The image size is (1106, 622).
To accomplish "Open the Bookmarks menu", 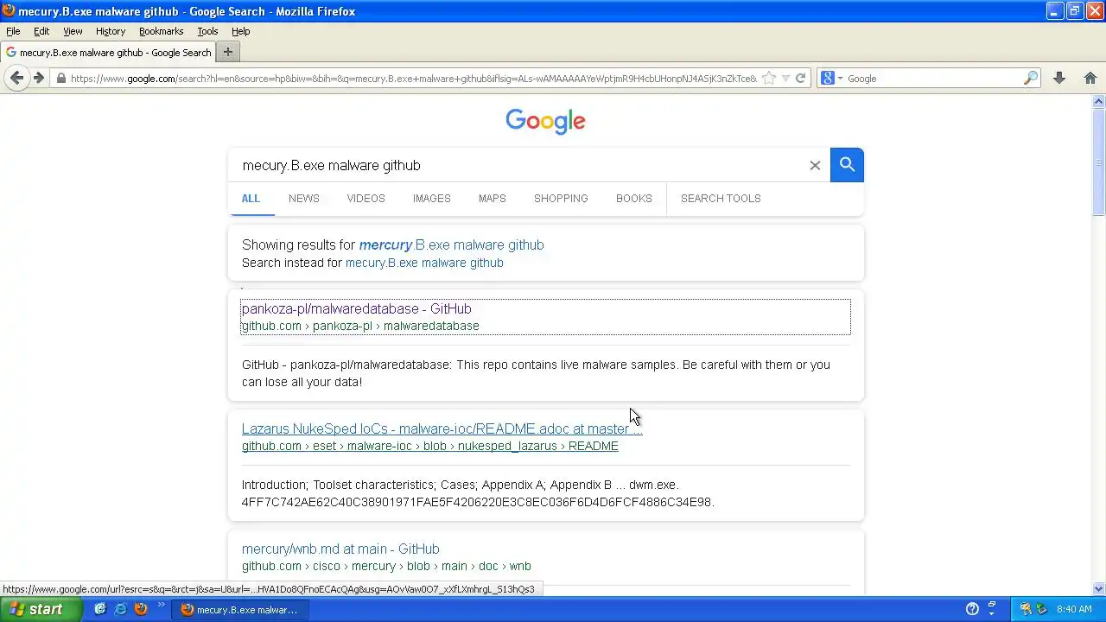I will click(x=161, y=31).
